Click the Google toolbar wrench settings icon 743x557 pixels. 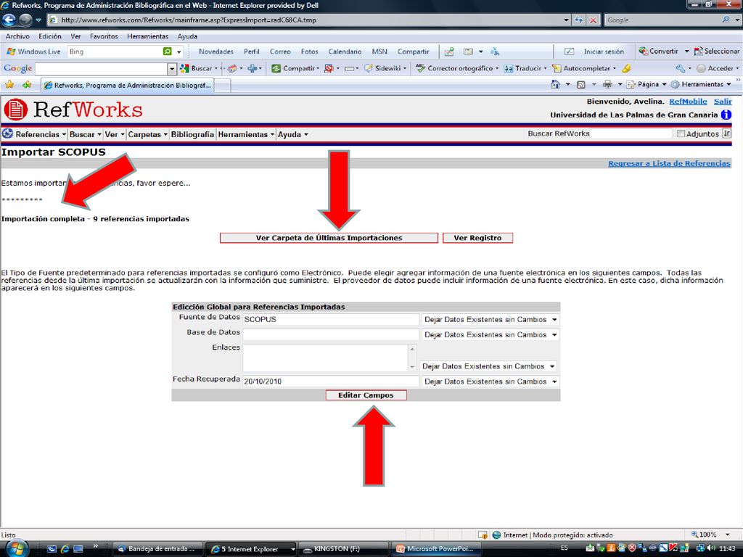coord(681,68)
